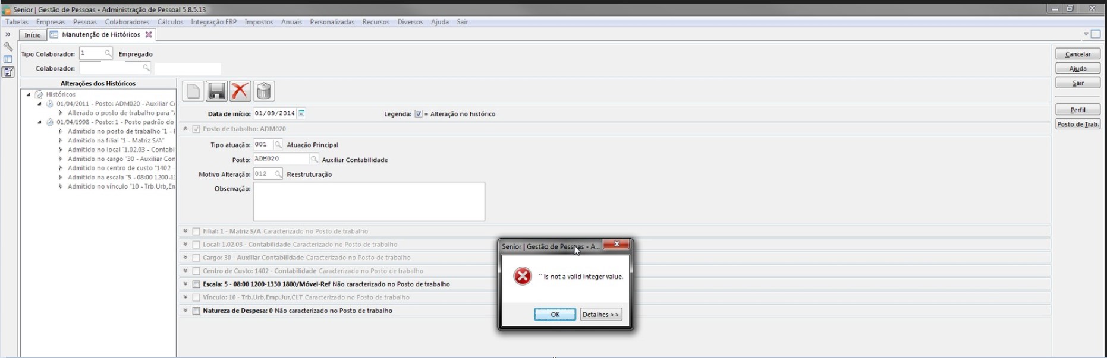
Task: Toggle the Escala: 5 checkbox
Action: click(196, 284)
